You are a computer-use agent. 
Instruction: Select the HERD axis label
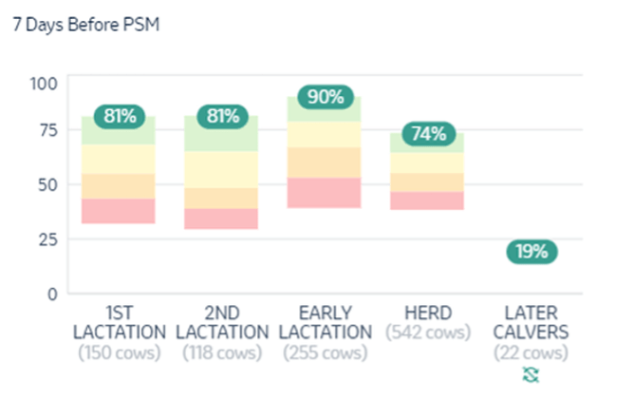tap(428, 313)
